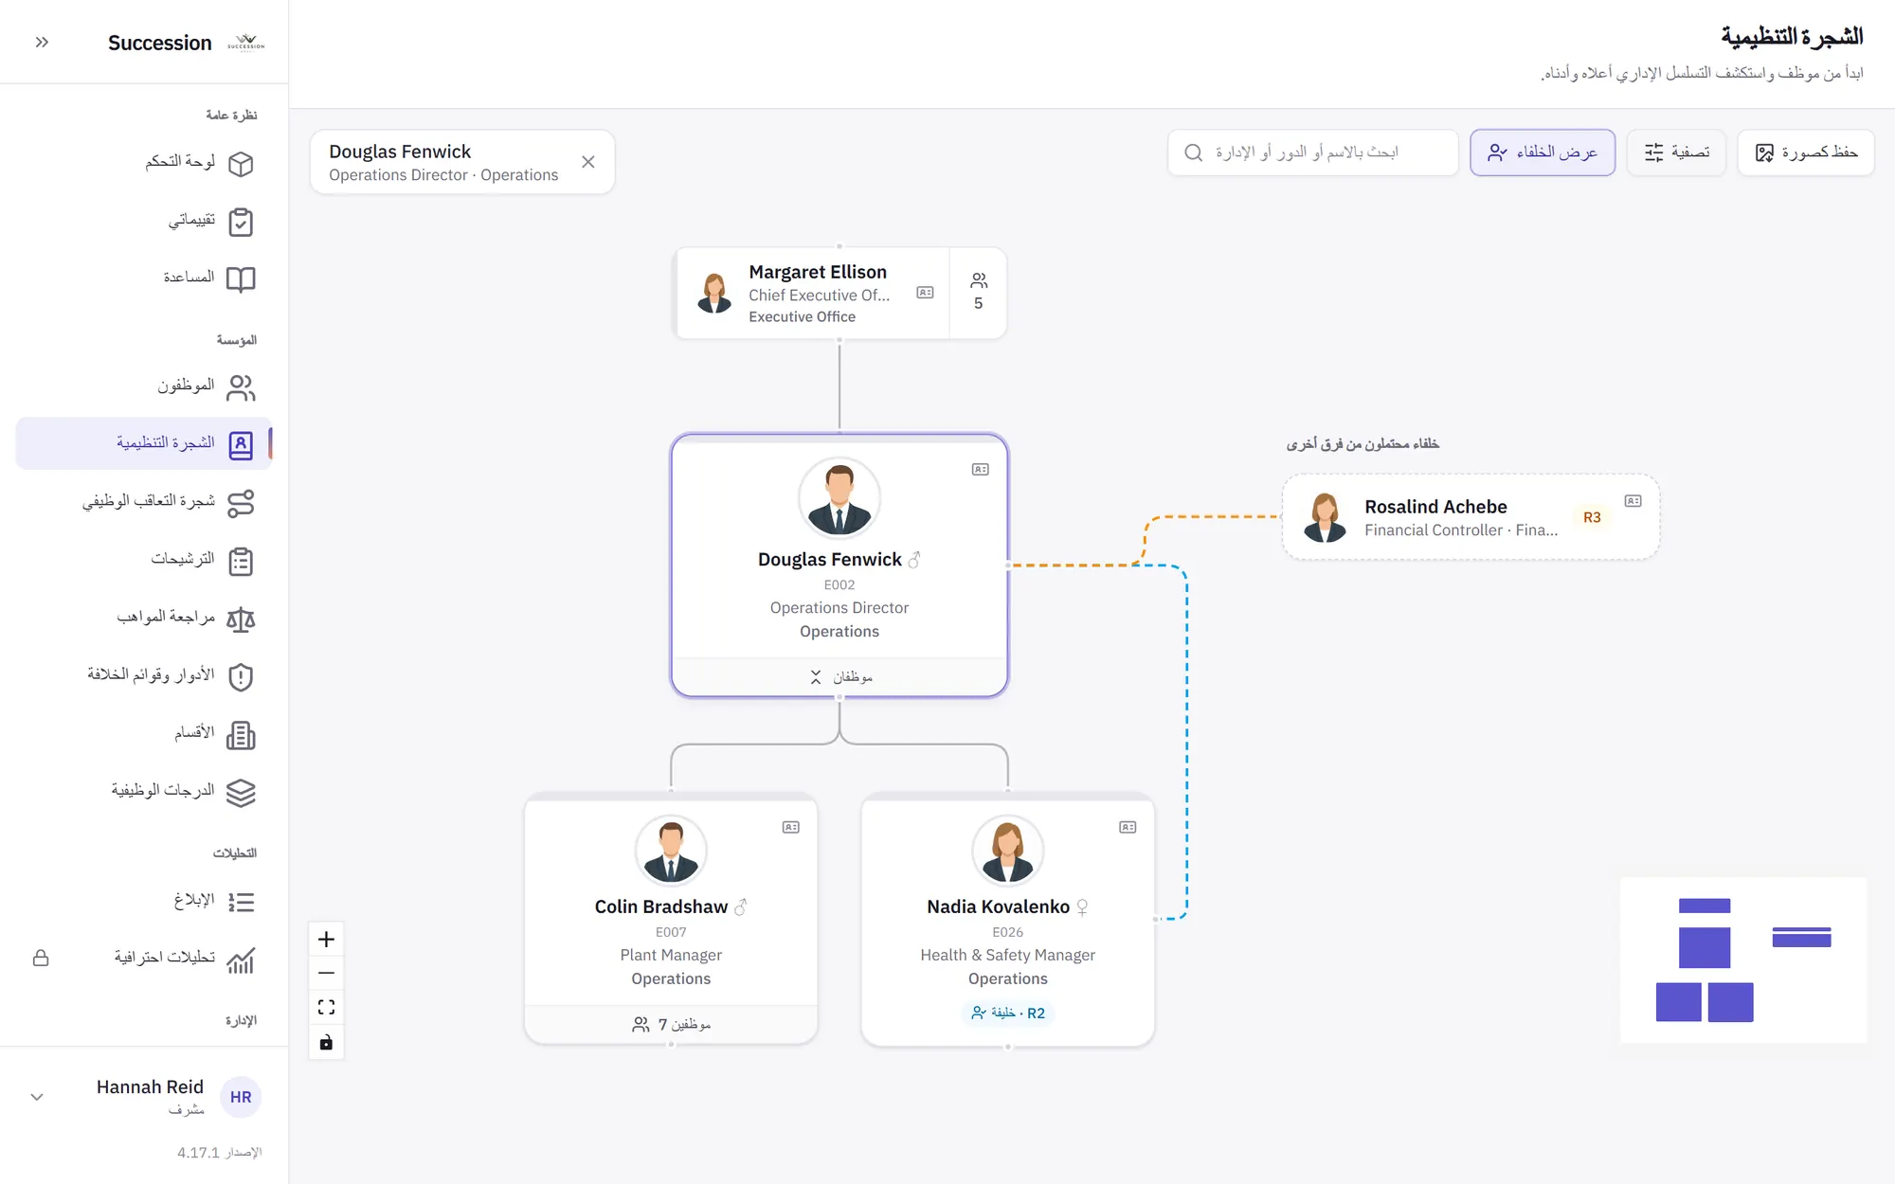Click the HR user avatar
Screen dimensions: 1895x1184
[x=241, y=1097]
